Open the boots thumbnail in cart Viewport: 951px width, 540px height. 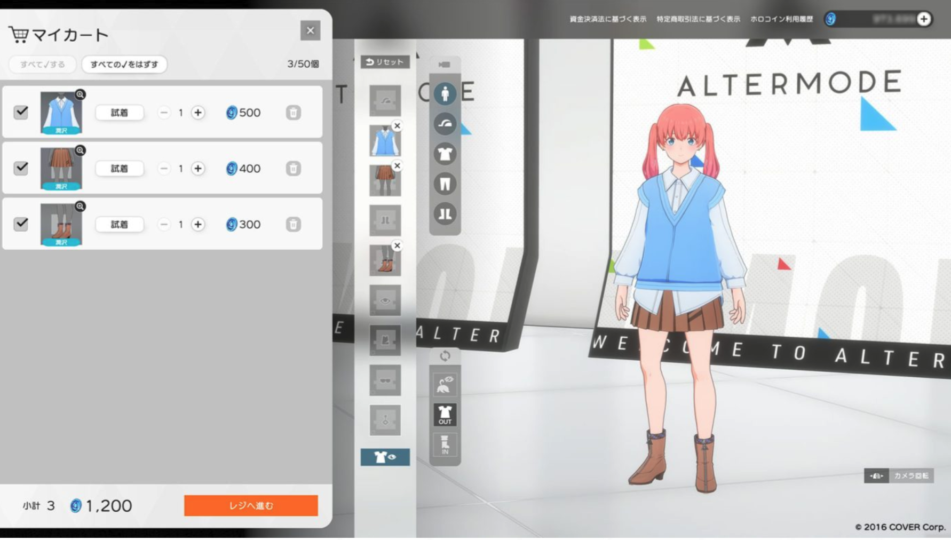click(x=61, y=225)
